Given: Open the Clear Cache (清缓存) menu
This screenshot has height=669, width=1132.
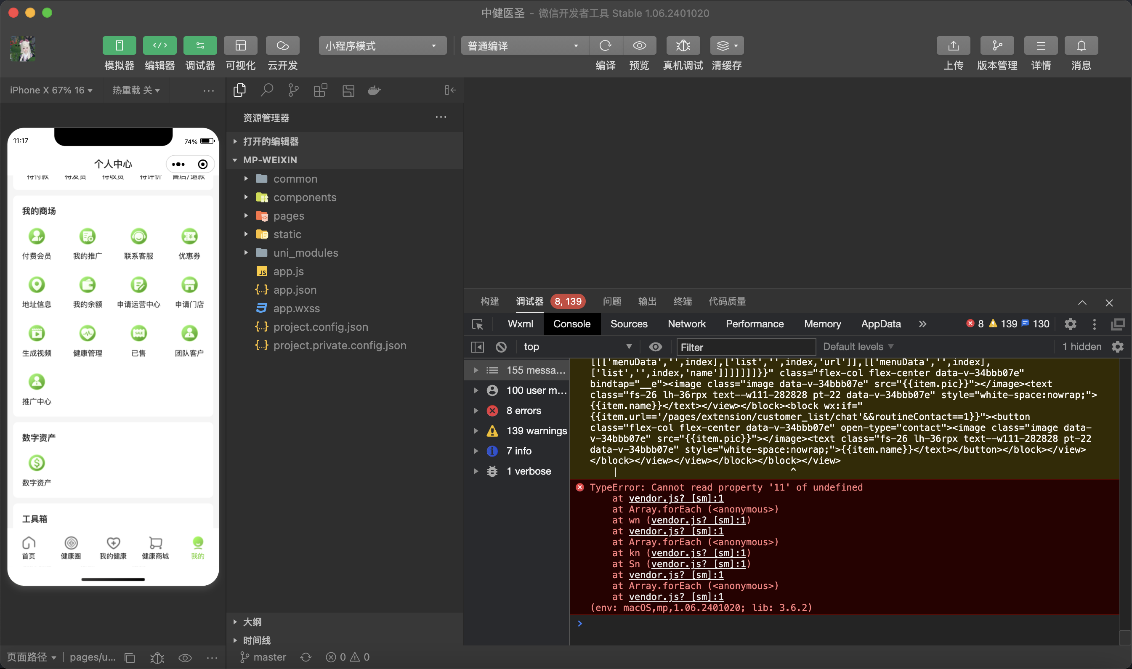Looking at the screenshot, I should tap(727, 45).
